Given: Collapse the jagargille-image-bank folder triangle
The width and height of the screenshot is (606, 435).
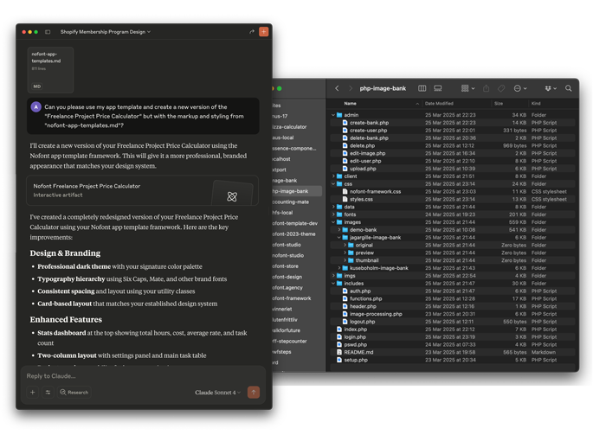Looking at the screenshot, I should tap(339, 237).
